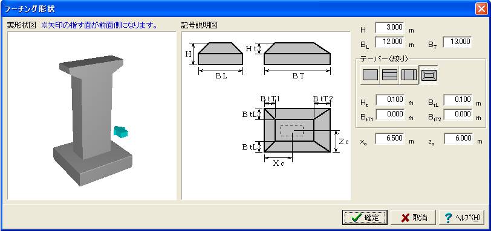The height and width of the screenshot is (231, 491).
Task: Click the question mark help icon
Action: [x=449, y=218]
